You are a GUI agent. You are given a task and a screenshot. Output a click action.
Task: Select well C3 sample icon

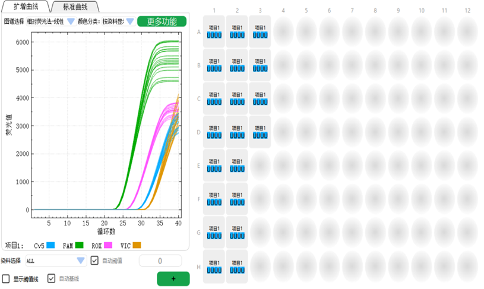click(x=260, y=99)
